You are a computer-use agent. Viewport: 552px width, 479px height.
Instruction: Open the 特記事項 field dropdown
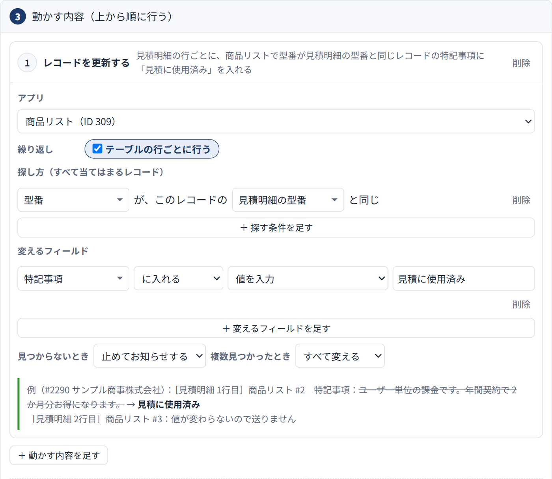(x=73, y=278)
